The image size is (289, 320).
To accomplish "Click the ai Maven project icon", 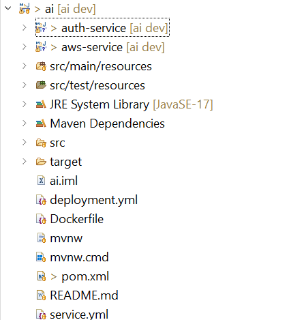I will pyautogui.click(x=25, y=9).
